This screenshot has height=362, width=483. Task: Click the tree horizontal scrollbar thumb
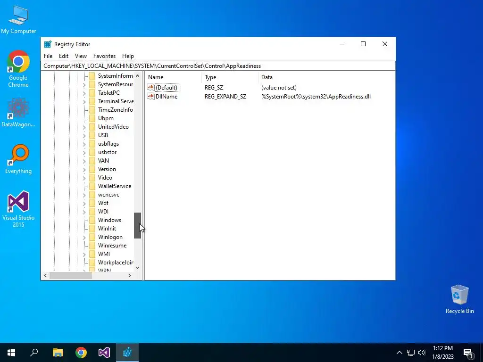pyautogui.click(x=71, y=275)
